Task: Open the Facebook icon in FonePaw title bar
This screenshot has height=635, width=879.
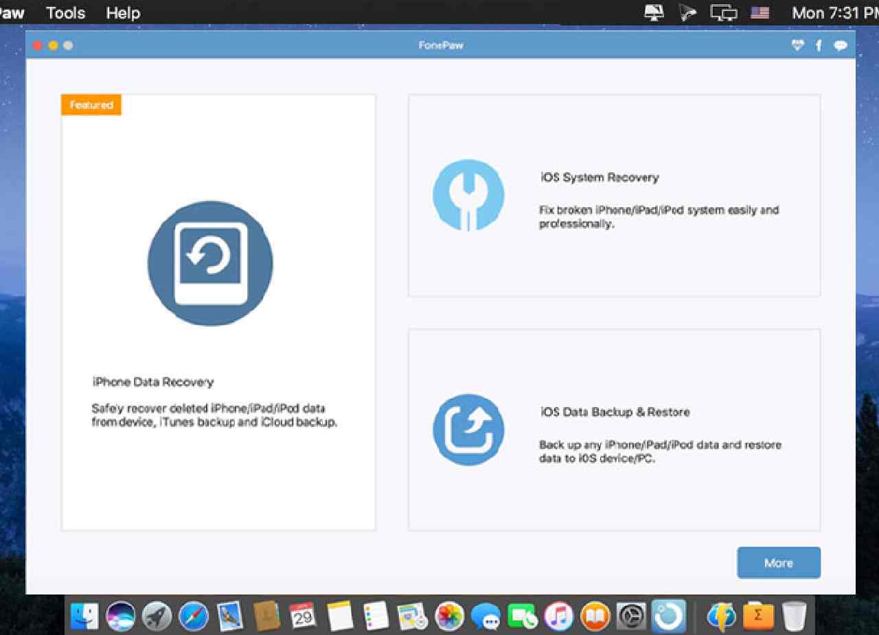Action: point(819,45)
